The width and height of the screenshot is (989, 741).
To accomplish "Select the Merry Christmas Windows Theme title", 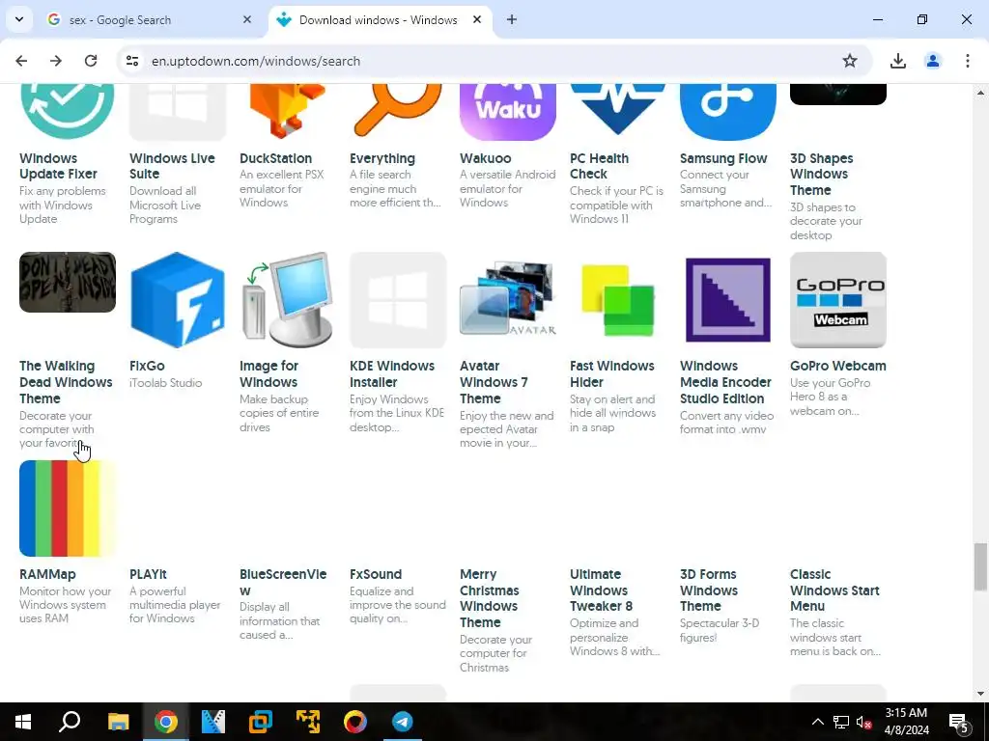I will point(490,598).
